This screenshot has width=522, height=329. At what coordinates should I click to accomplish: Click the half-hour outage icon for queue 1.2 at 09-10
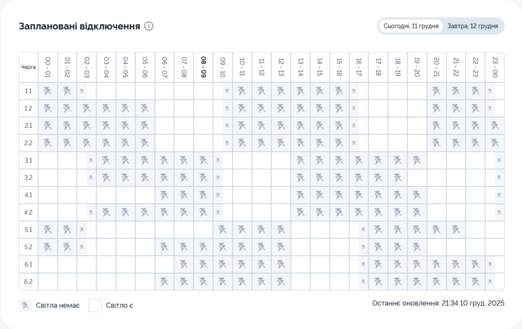[227, 108]
